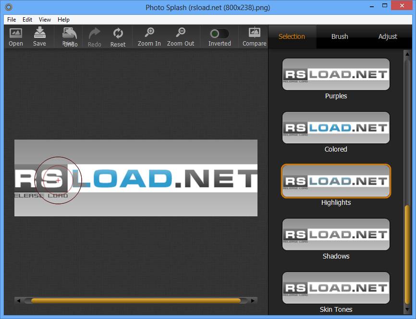The width and height of the screenshot is (416, 319).
Task: Click the vertical scrollbar thumb in presets panel
Action: pos(407,255)
